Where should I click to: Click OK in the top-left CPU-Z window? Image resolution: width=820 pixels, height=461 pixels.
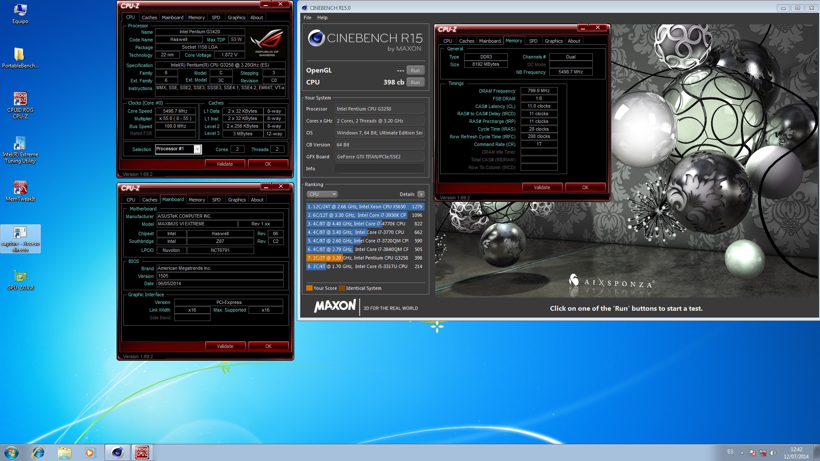[268, 164]
